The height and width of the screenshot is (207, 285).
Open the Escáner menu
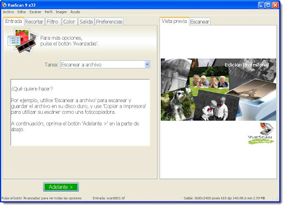coord(35,12)
